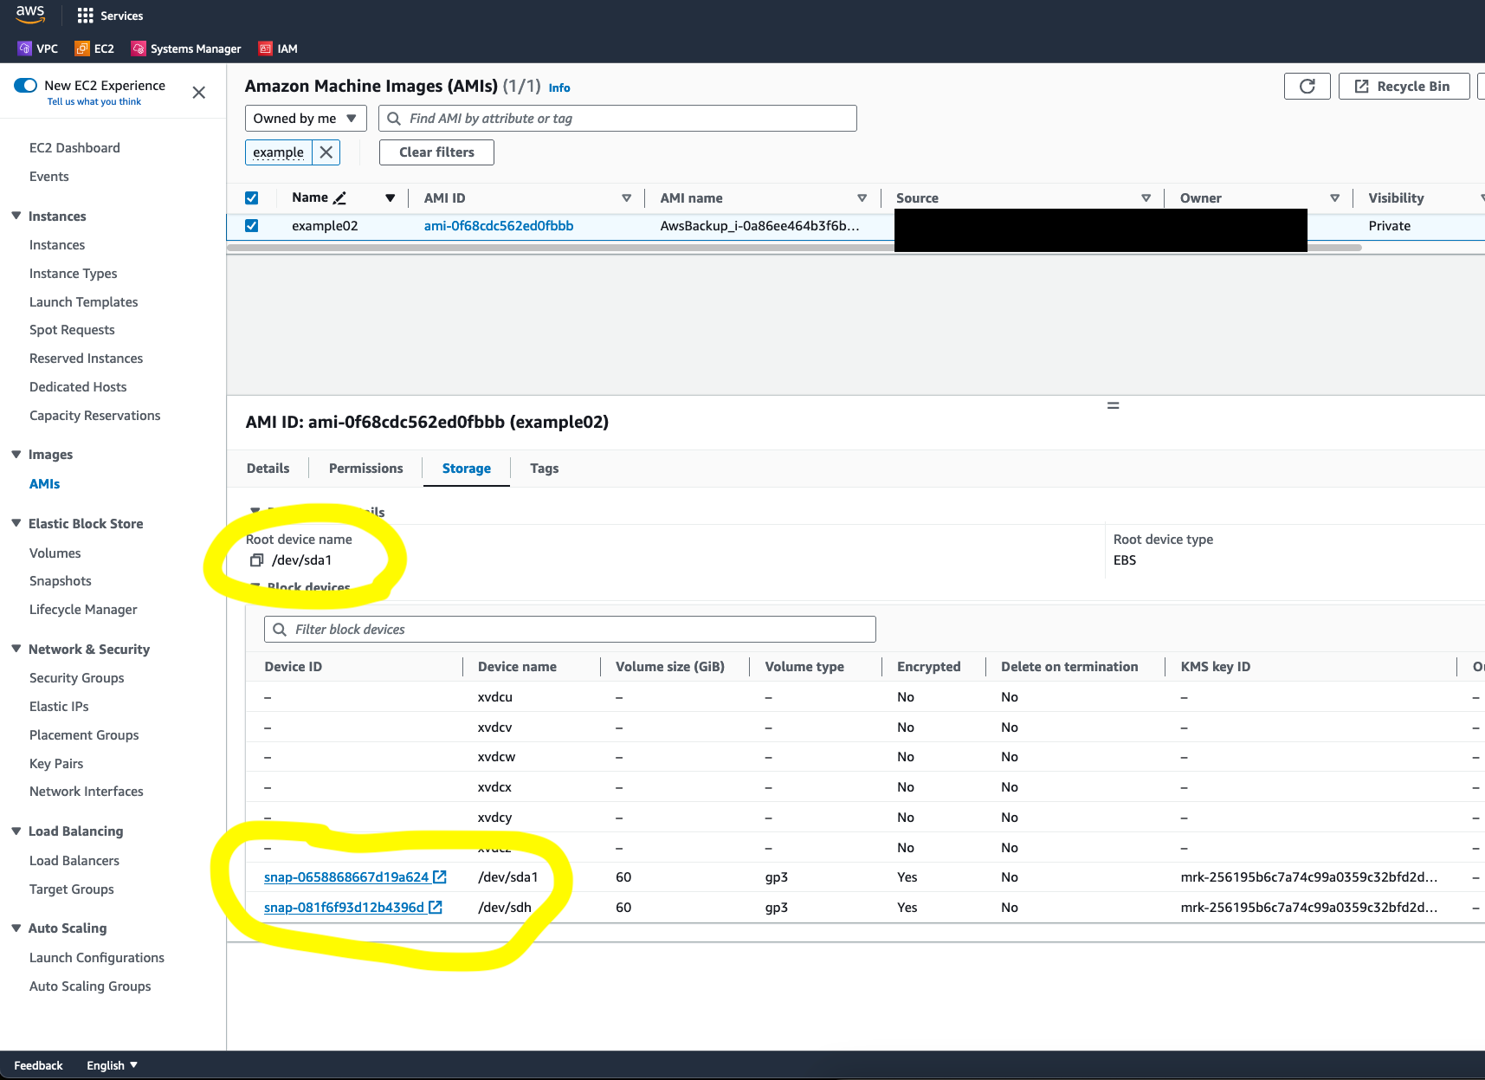This screenshot has height=1080, width=1485.
Task: Open the EC2 service shortcut
Action: click(x=94, y=49)
